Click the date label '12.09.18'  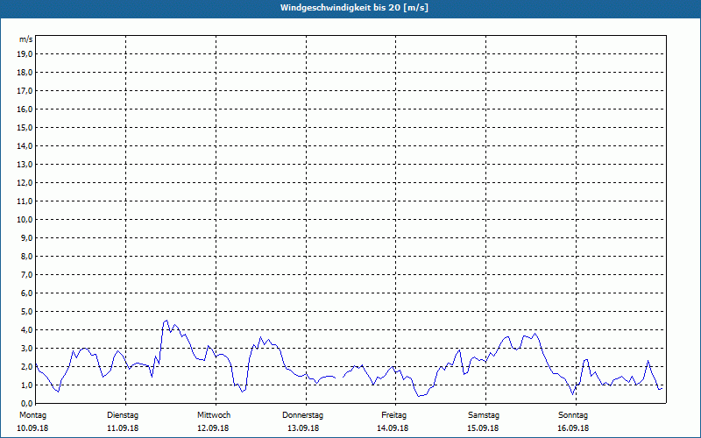coord(214,428)
